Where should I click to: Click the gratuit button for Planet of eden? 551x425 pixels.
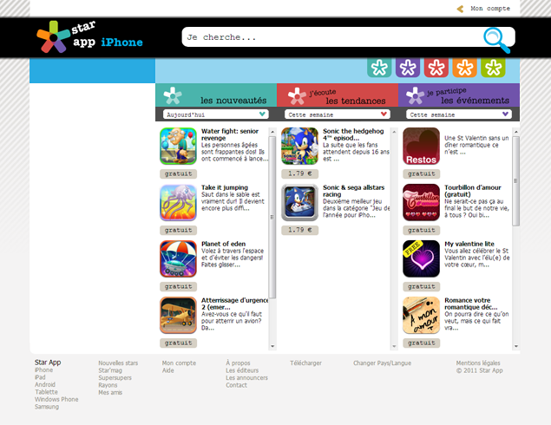(178, 286)
